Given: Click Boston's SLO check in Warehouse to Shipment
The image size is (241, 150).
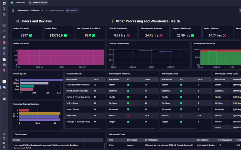Looking at the screenshot, I should [x=128, y=85].
